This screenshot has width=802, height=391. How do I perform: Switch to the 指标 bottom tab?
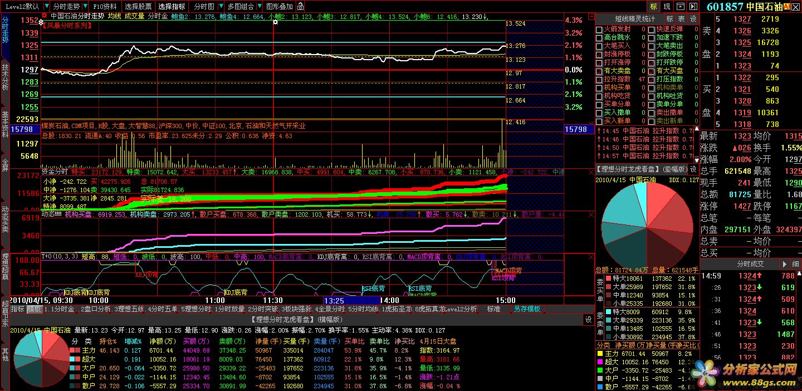17,309
